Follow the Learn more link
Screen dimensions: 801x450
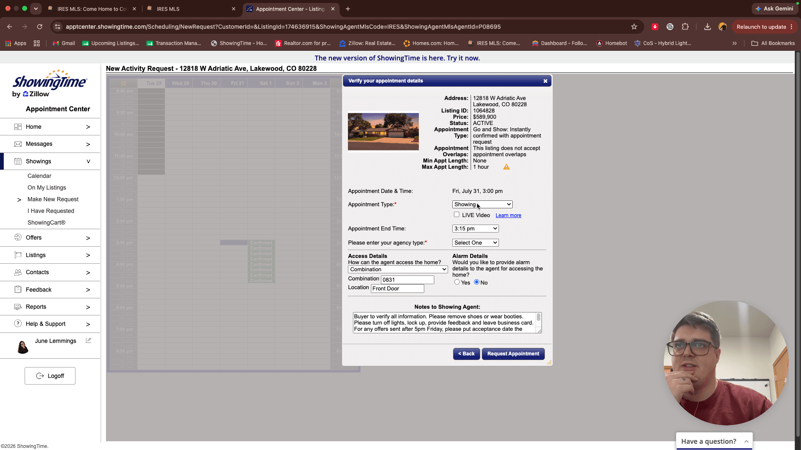pos(508,215)
